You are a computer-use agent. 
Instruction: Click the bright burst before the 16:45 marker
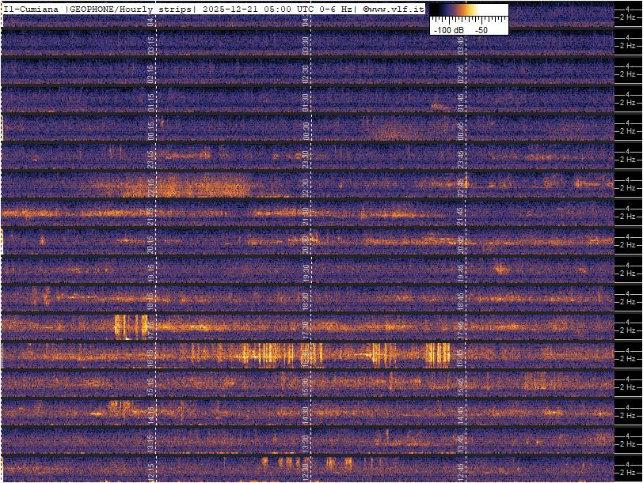[436, 353]
